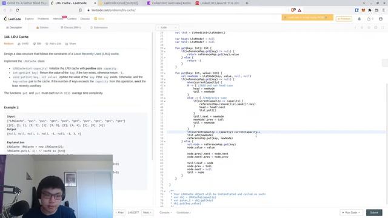Click the '146. LRU Cache' problem title
The width and height of the screenshot is (388, 218).
coord(16,37)
